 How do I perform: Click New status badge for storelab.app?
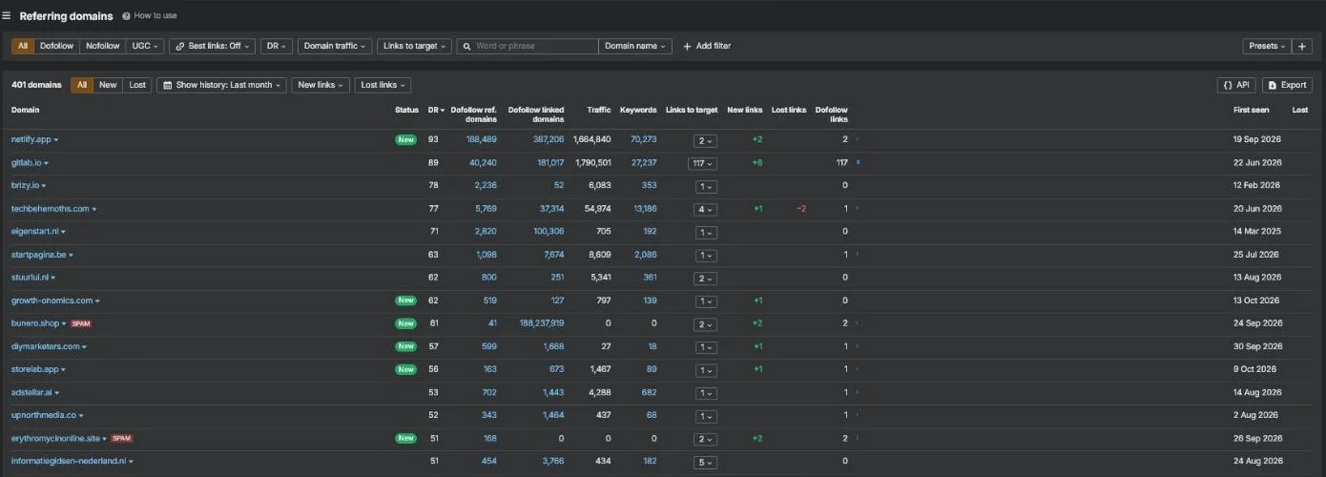(x=406, y=369)
